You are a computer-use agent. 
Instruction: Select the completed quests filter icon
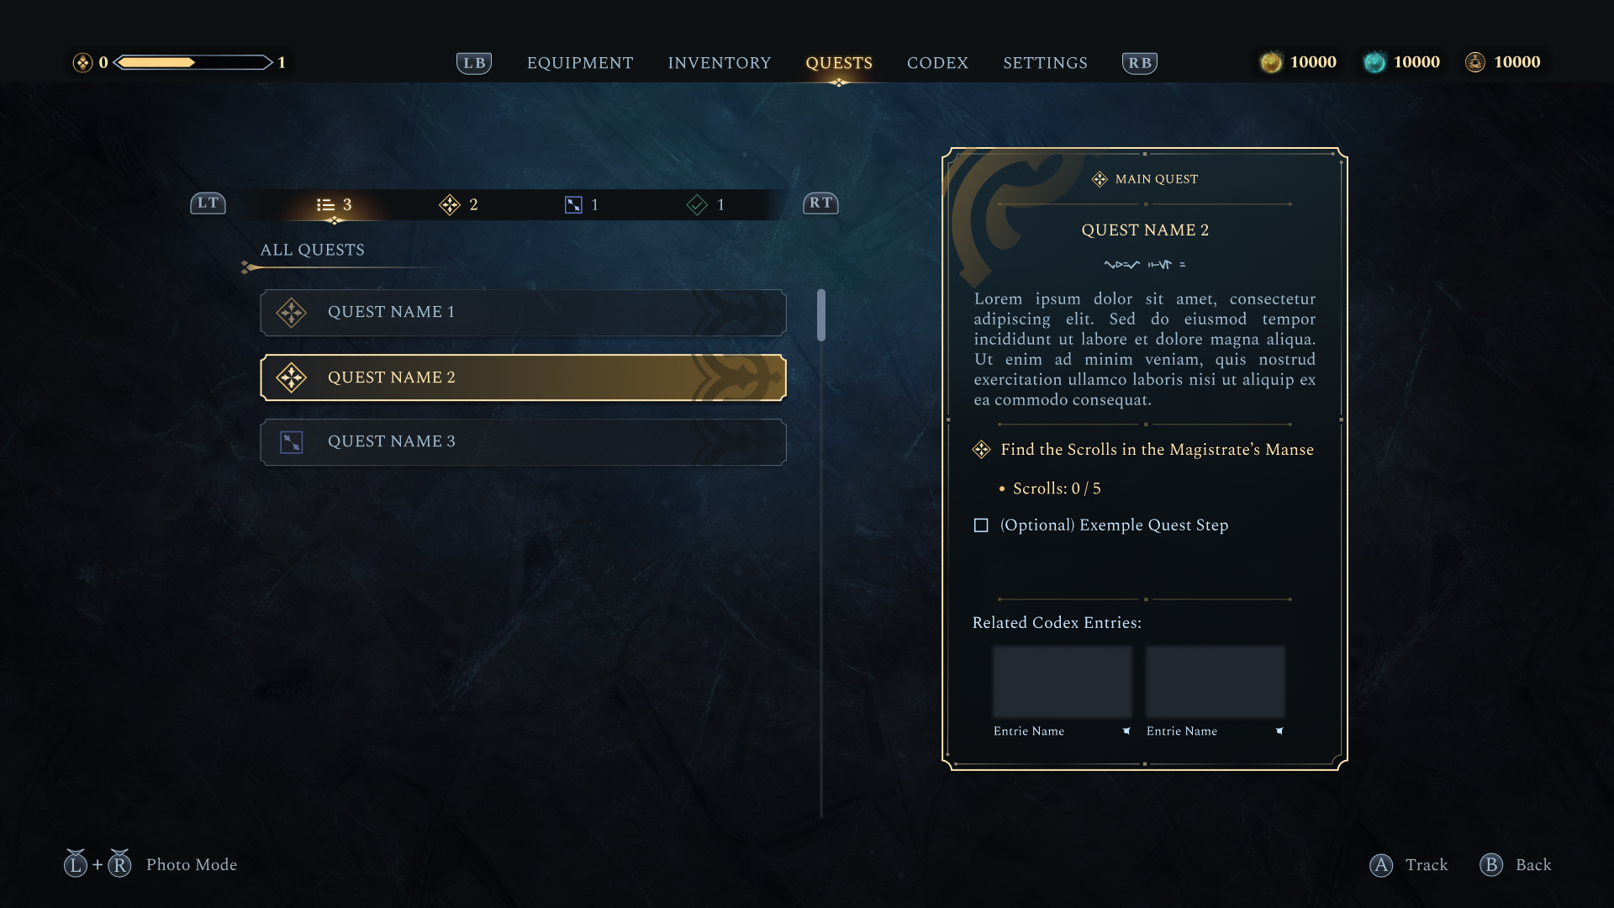[697, 204]
